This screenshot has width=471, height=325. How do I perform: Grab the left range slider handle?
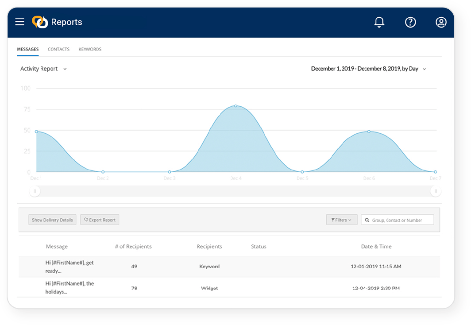tap(35, 191)
